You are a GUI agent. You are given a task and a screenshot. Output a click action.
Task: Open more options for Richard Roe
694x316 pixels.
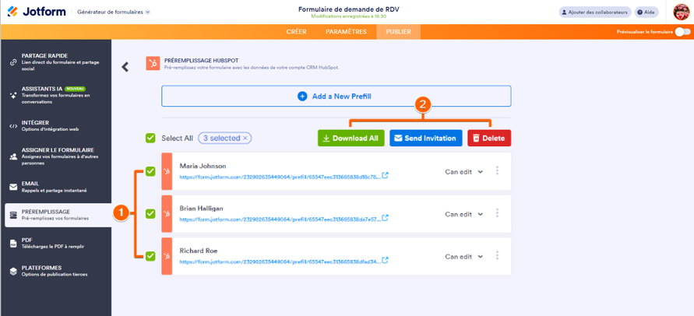point(497,255)
